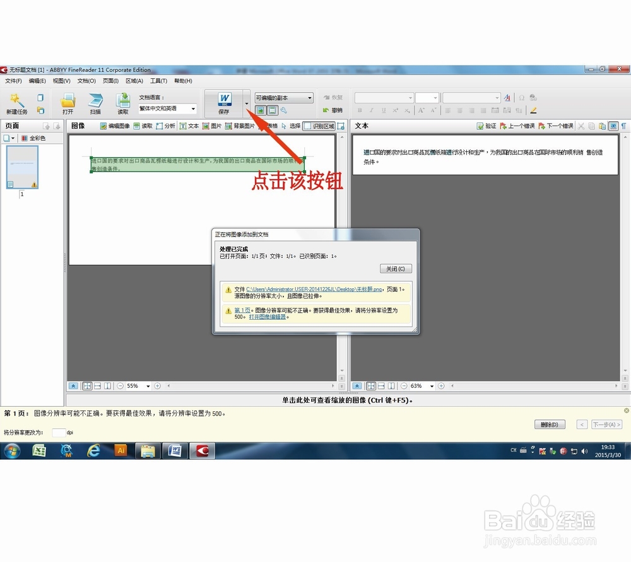This screenshot has width=631, height=562.
Task: Open the file path link ending in 无标题.png
Action: pyautogui.click(x=314, y=290)
